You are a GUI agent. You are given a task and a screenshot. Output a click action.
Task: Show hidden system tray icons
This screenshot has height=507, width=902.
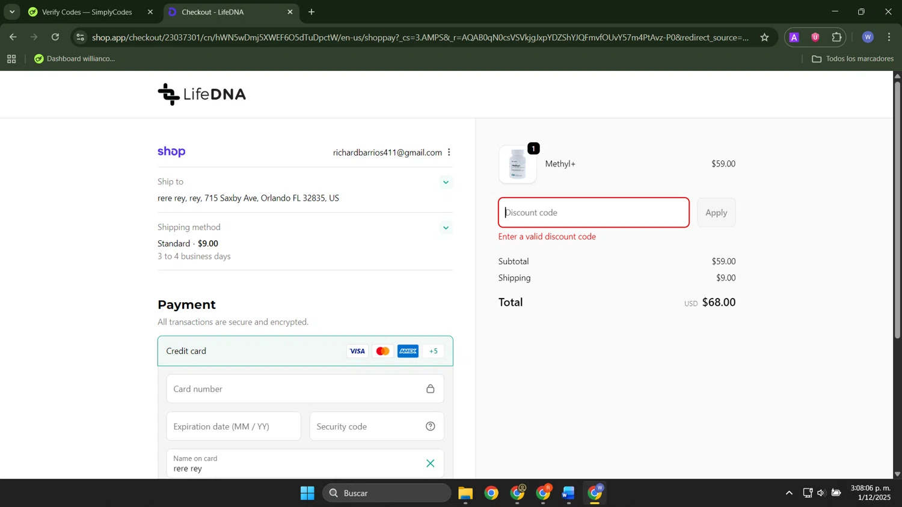tap(789, 493)
